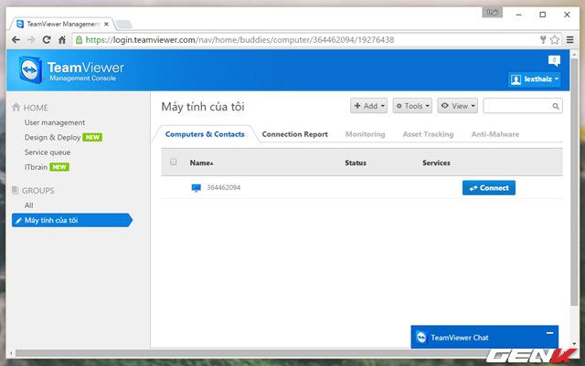Open the Tools dropdown menu
The height and width of the screenshot is (366, 585).
[412, 106]
